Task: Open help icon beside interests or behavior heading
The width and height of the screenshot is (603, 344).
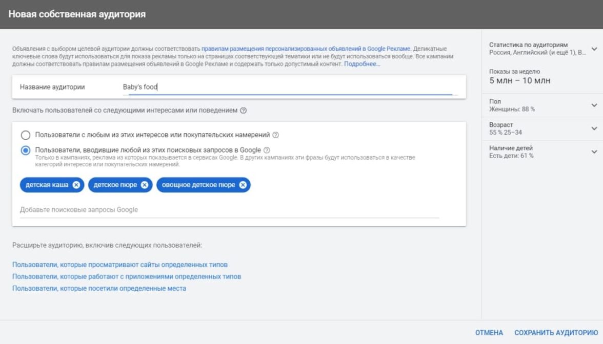Action: [x=243, y=110]
